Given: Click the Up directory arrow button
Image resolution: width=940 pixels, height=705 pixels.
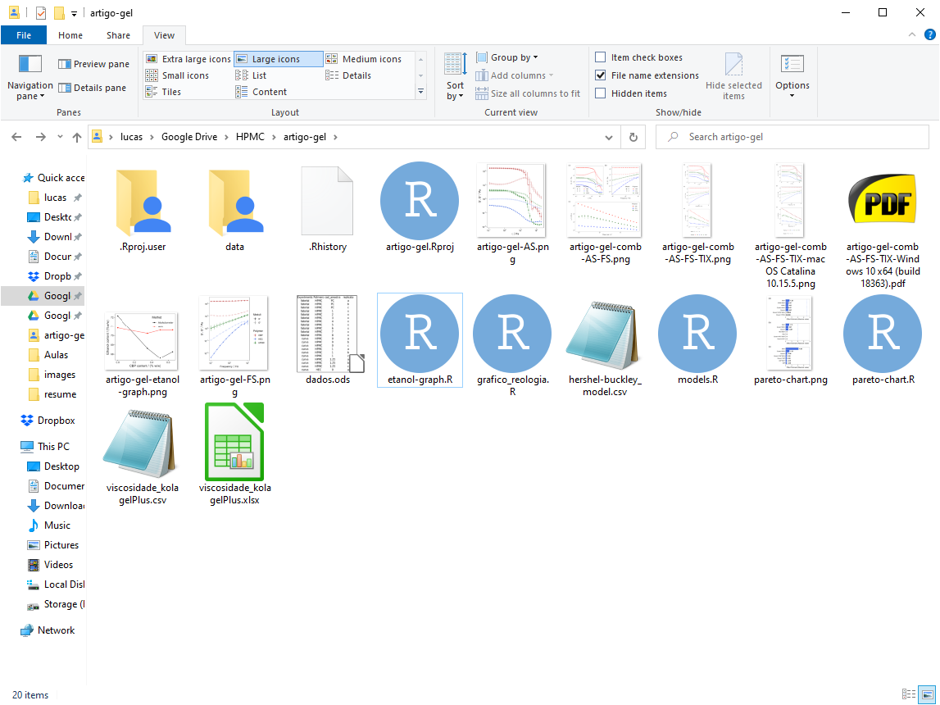Looking at the screenshot, I should click(77, 138).
